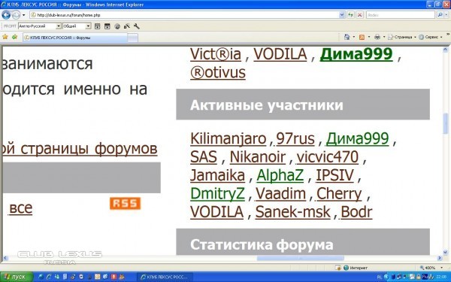Click the orange RSS badge on page
The image size is (451, 282).
coord(125,204)
